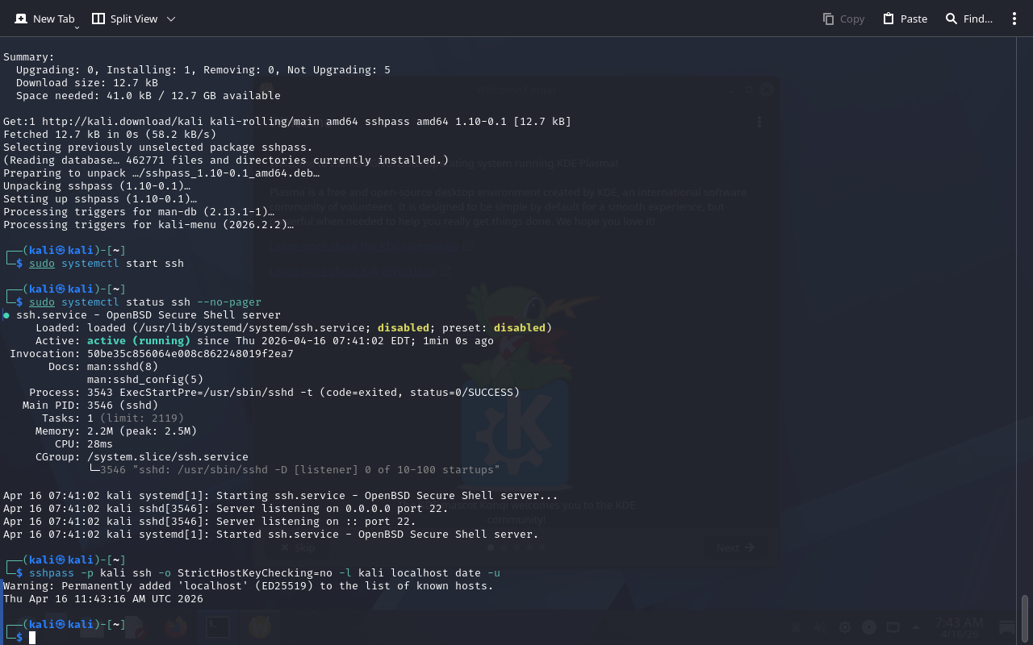Click the 'Summary:' heading line
The image size is (1033, 645).
tap(29, 57)
